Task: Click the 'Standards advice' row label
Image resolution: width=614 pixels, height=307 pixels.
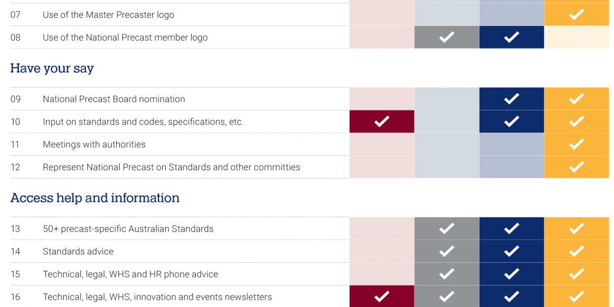Action: [78, 251]
